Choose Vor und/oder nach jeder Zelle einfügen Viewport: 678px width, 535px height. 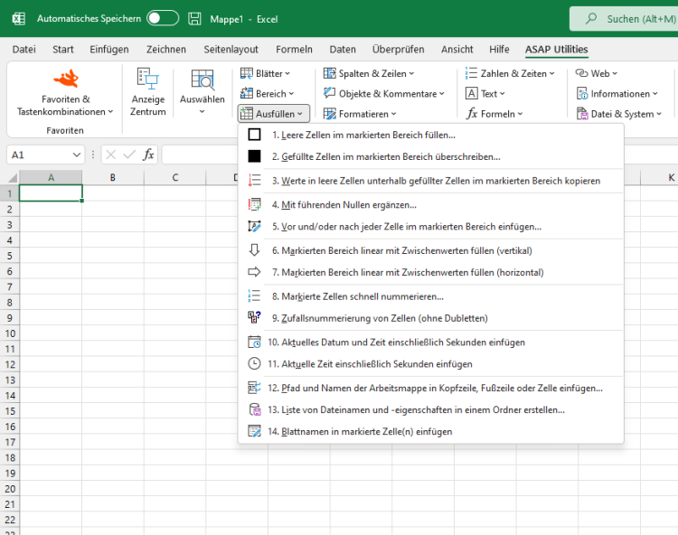click(x=430, y=227)
